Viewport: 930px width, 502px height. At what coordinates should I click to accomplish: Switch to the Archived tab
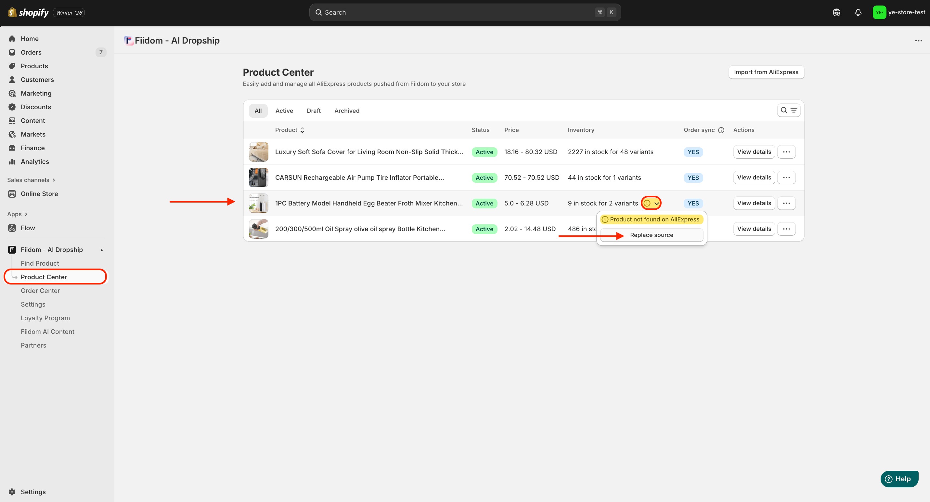click(x=347, y=111)
